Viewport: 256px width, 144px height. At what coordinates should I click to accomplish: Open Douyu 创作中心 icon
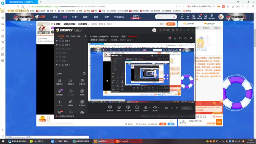(212, 17)
